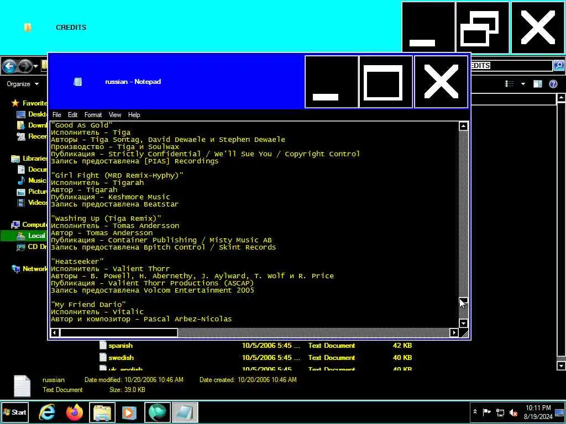Viewport: 566px width, 424px height.
Task: Select Libraries in the navigation pane
Action: click(29, 158)
